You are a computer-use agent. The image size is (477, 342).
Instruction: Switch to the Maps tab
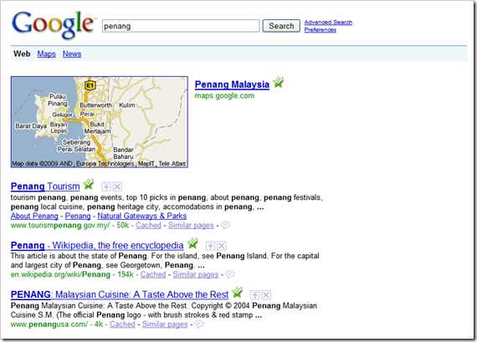point(47,54)
